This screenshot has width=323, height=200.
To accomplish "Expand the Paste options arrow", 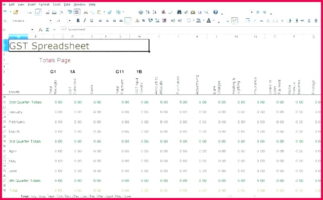I will tap(104, 12).
